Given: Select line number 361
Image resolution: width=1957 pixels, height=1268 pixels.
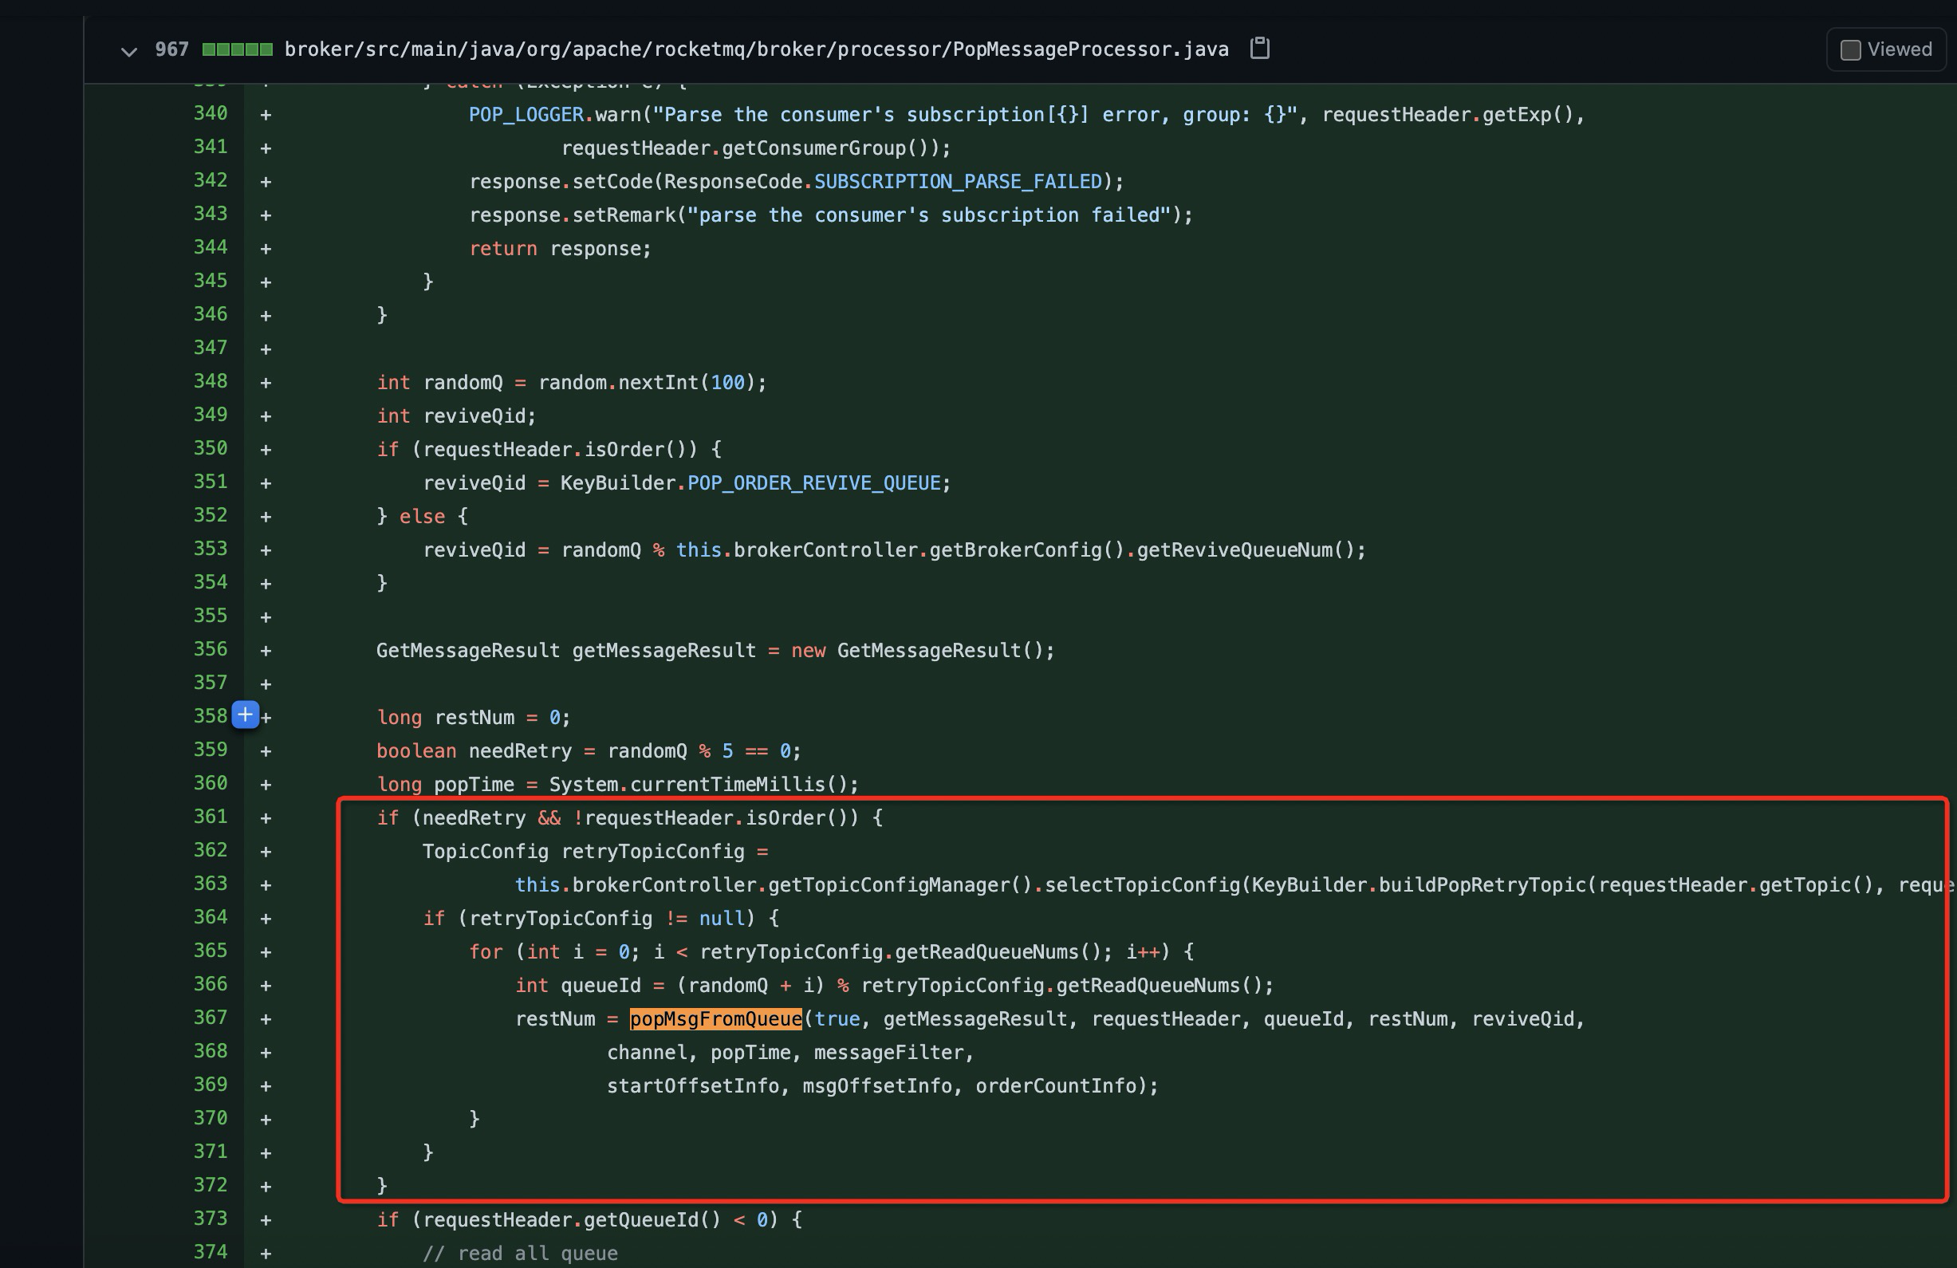Looking at the screenshot, I should pyautogui.click(x=211, y=817).
